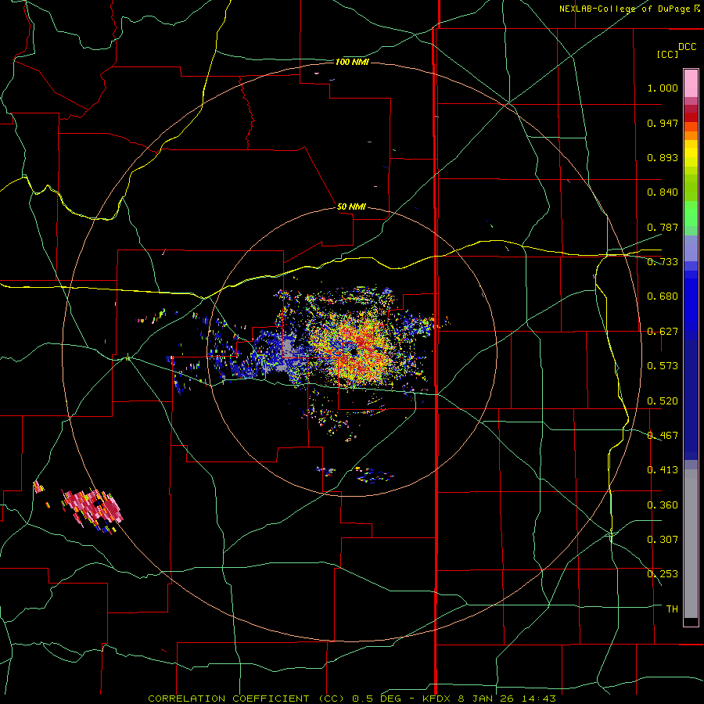Click the 0.520 scale value
Screen dimensions: 704x704
[663, 401]
